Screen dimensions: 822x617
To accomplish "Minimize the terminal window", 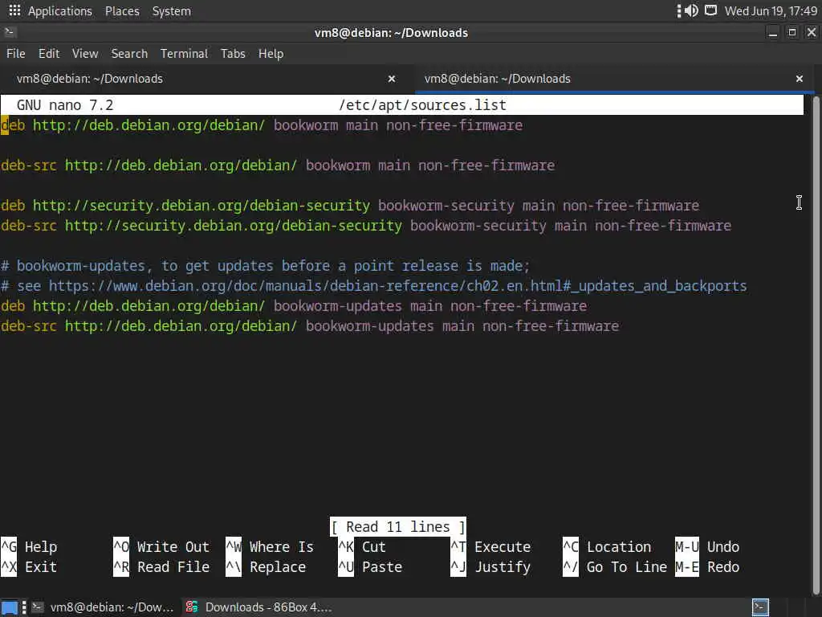I will pos(773,32).
